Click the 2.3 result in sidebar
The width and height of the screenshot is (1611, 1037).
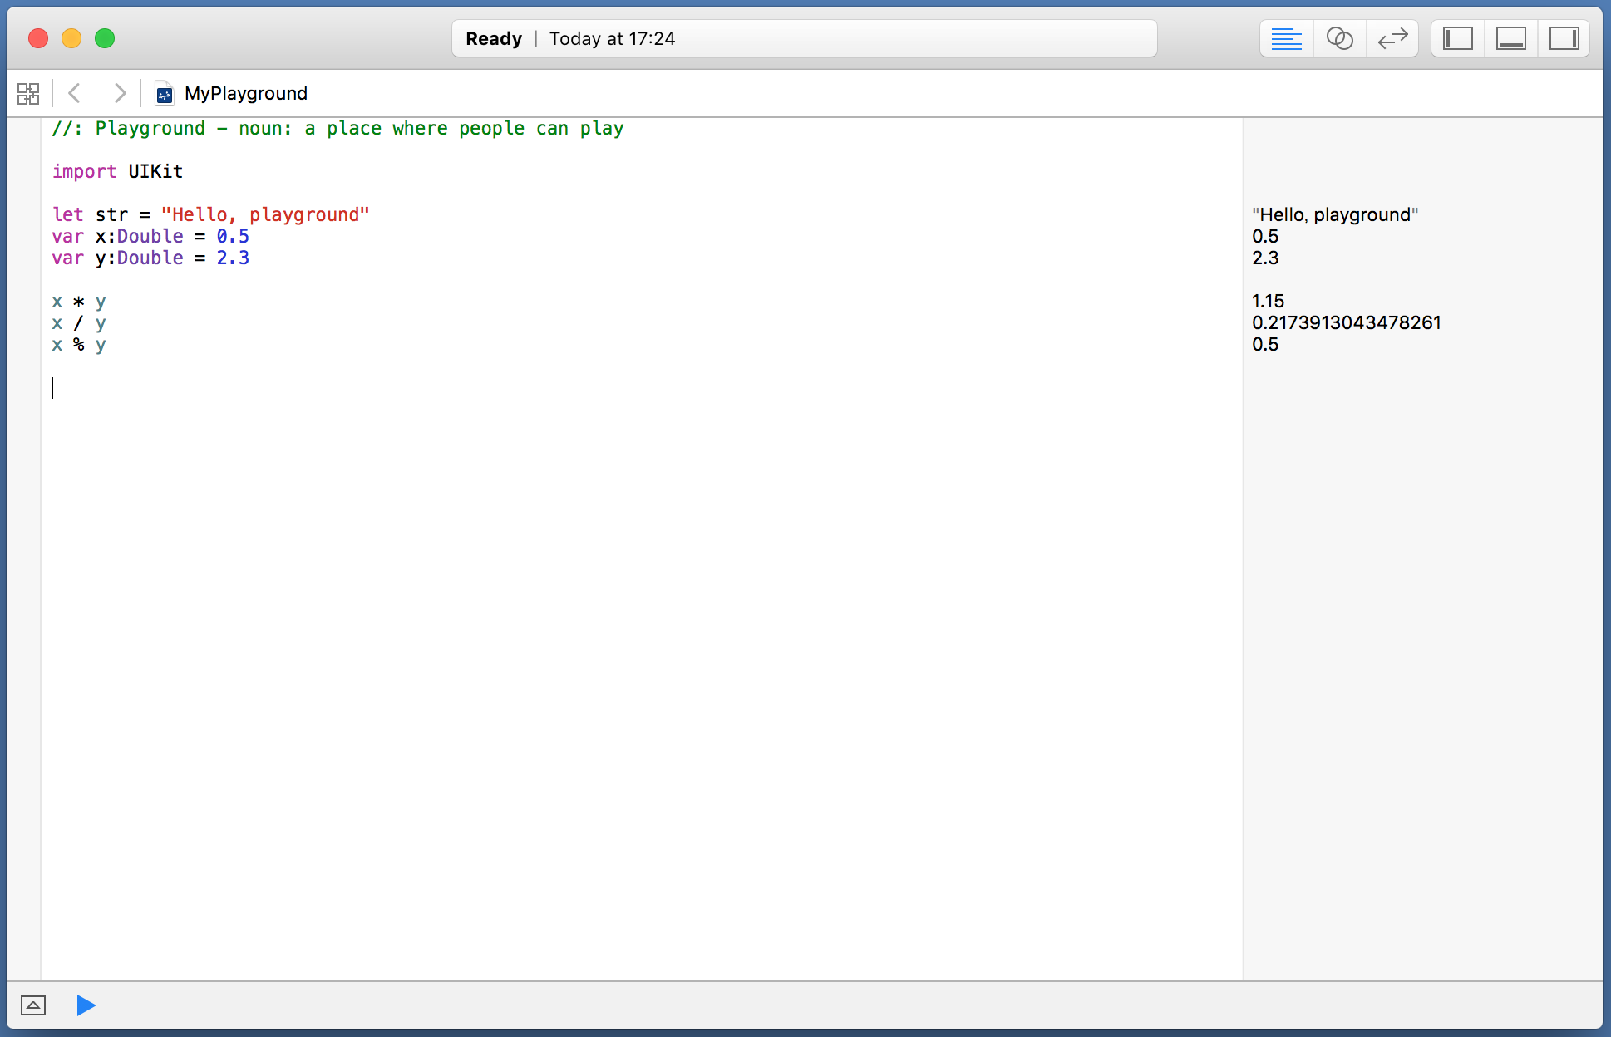pyautogui.click(x=1265, y=258)
